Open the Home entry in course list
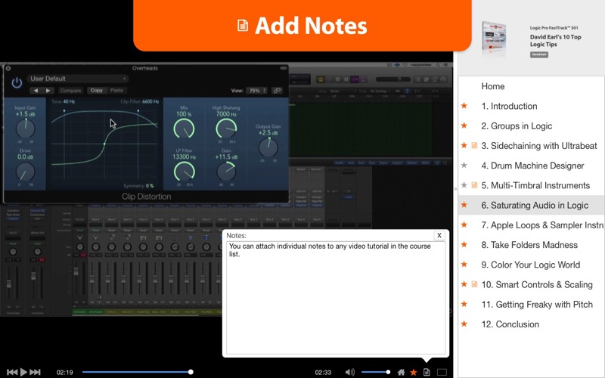The width and height of the screenshot is (605, 378). pos(493,86)
